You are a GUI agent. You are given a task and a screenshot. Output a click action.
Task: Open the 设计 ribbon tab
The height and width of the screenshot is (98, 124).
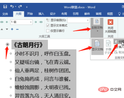coord(53,14)
